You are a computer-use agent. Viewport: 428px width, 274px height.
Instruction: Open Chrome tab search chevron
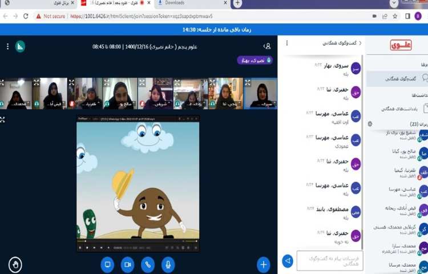tap(394, 3)
